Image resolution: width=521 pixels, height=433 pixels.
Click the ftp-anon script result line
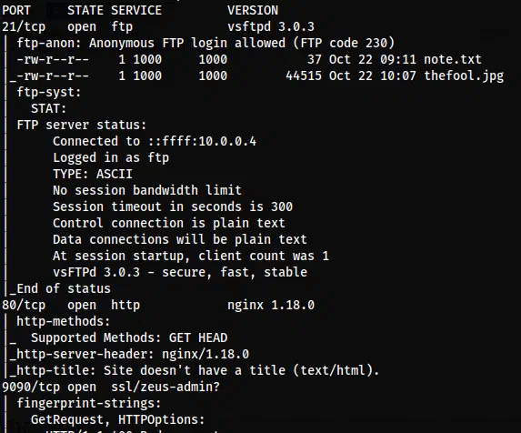(x=205, y=43)
